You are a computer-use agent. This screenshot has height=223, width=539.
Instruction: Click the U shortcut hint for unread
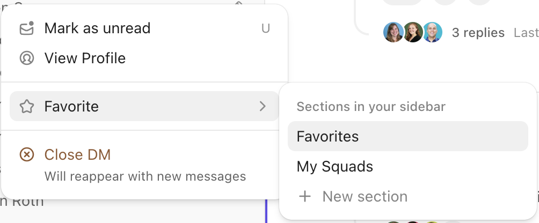point(265,28)
